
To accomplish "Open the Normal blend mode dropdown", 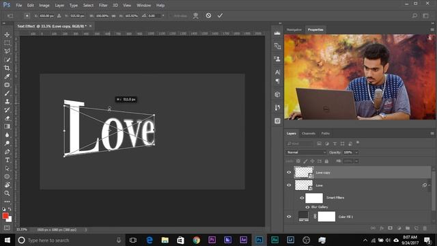I will click(306, 152).
